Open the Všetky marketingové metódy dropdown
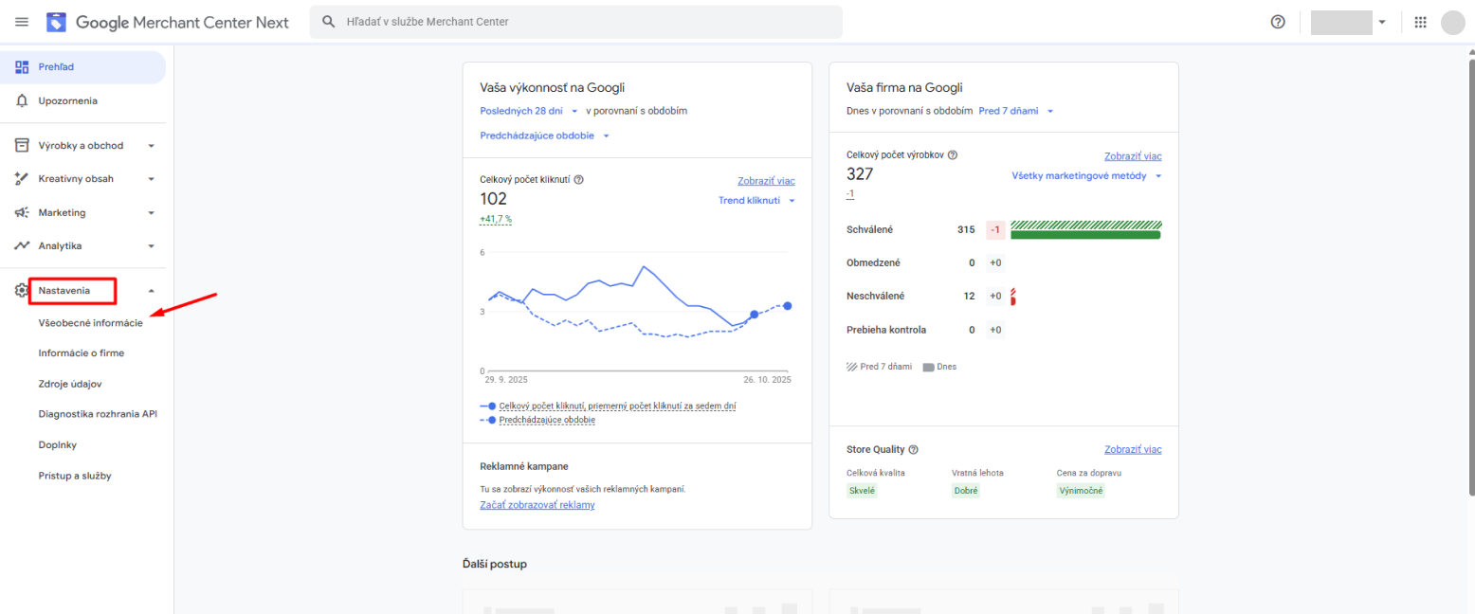Screen dimensions: 1475x614 [x=1085, y=175]
